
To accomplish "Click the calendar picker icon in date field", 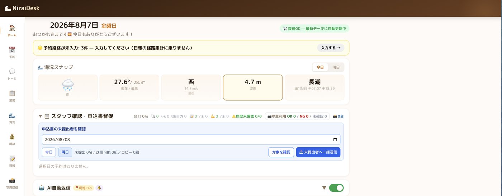I will [x=335, y=139].
